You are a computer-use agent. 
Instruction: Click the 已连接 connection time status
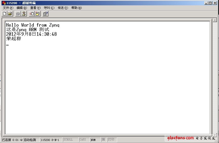point(12,140)
